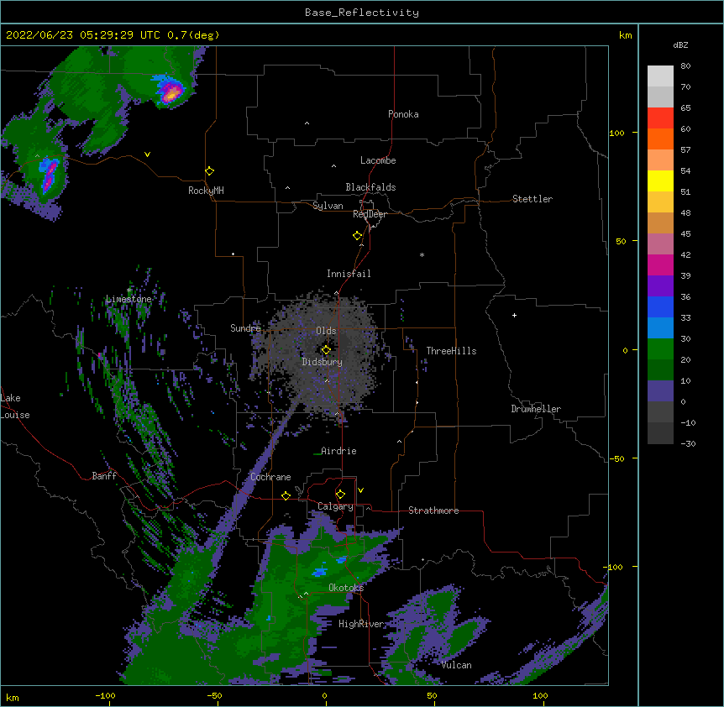724x707 pixels.
Task: Select the Airdrie label
Action: click(338, 451)
